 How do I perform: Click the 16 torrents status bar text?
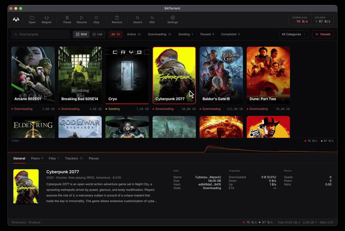coord(26,223)
